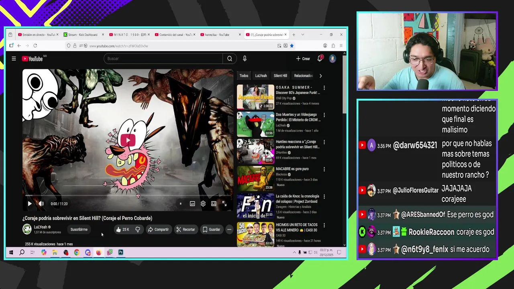Switch to the MINATO 1980 browser tab

point(129,35)
